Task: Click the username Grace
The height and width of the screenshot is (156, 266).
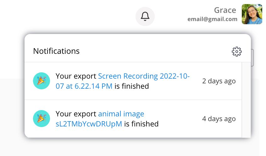Action: pyautogui.click(x=225, y=10)
